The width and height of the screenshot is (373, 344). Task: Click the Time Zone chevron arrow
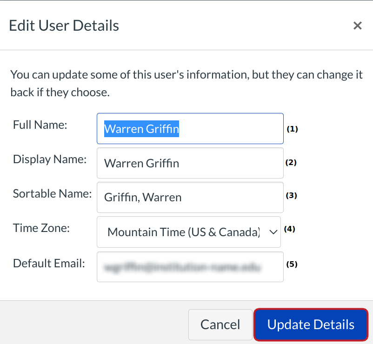pyautogui.click(x=273, y=232)
